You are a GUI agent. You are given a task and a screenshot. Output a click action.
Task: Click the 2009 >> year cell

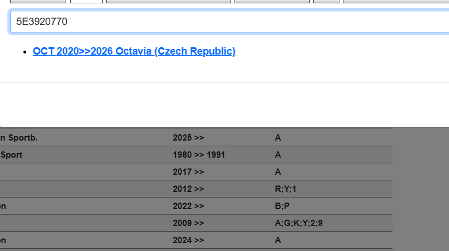coord(188,223)
